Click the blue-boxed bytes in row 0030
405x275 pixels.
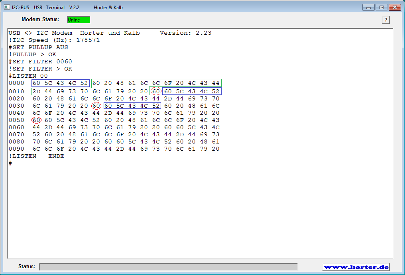(132, 106)
